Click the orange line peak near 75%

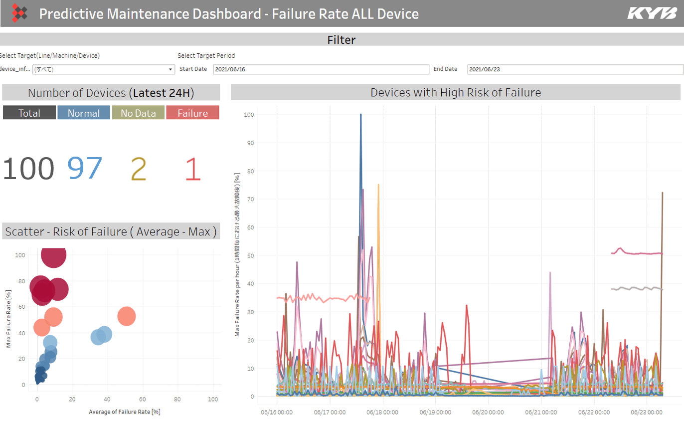pos(378,186)
